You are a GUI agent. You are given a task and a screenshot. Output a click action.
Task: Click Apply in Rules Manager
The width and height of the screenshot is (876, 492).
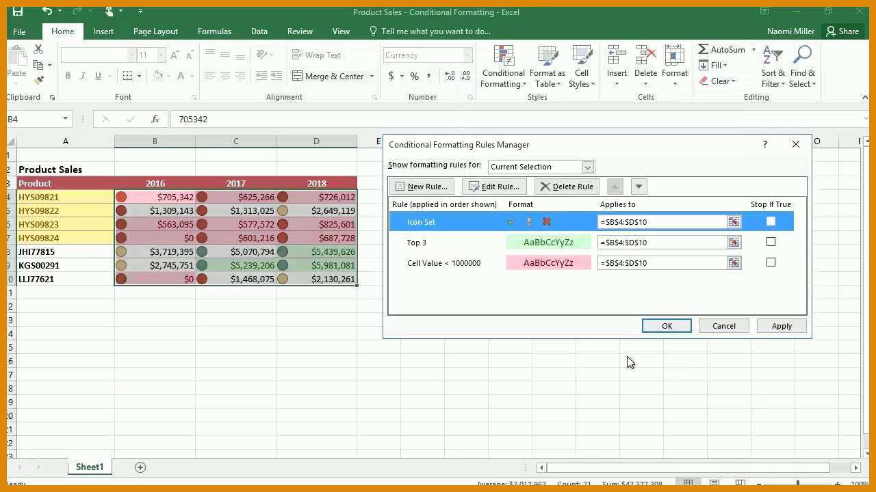(x=782, y=326)
